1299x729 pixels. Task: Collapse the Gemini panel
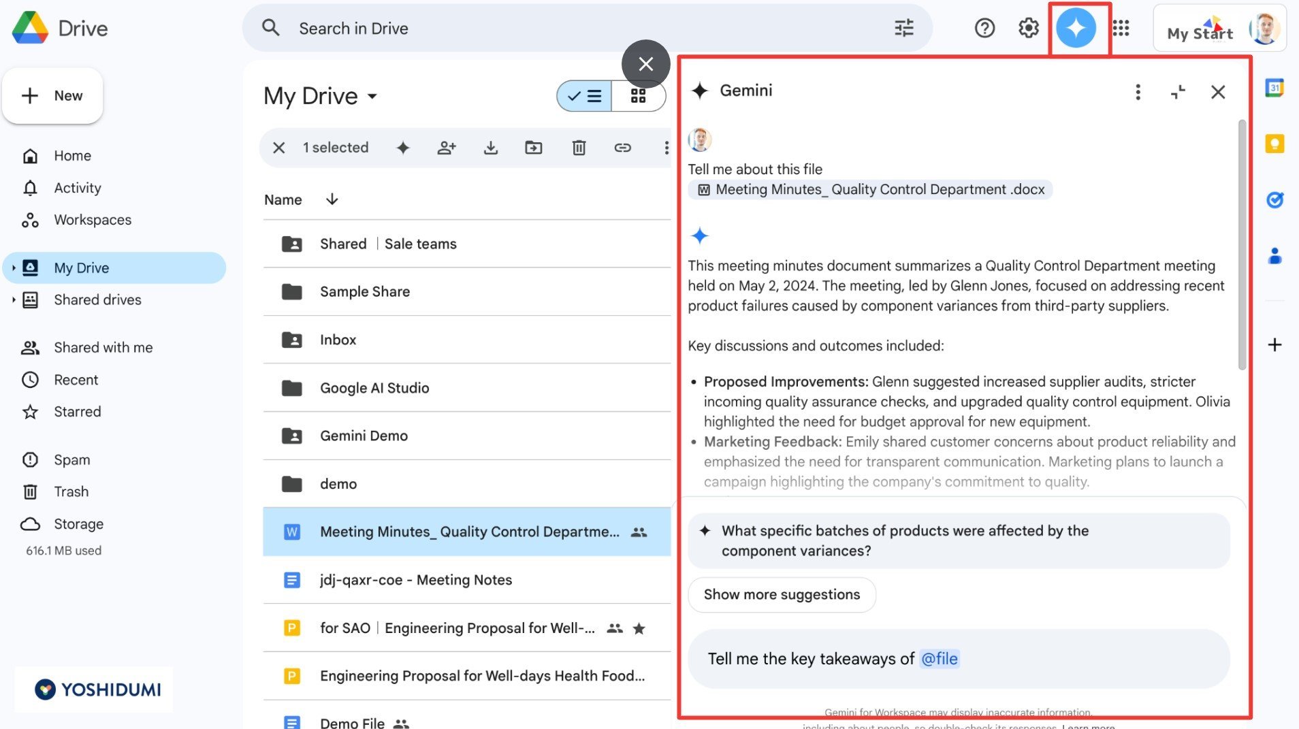pyautogui.click(x=1178, y=92)
